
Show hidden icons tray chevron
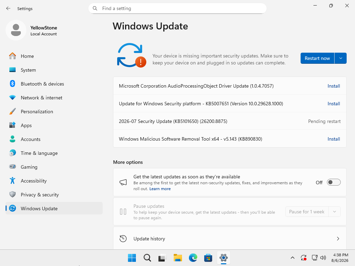point(293,258)
